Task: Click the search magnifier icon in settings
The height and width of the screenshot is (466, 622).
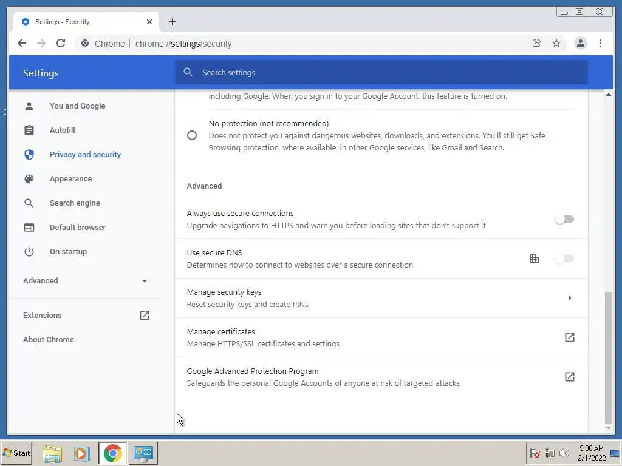Action: point(188,72)
